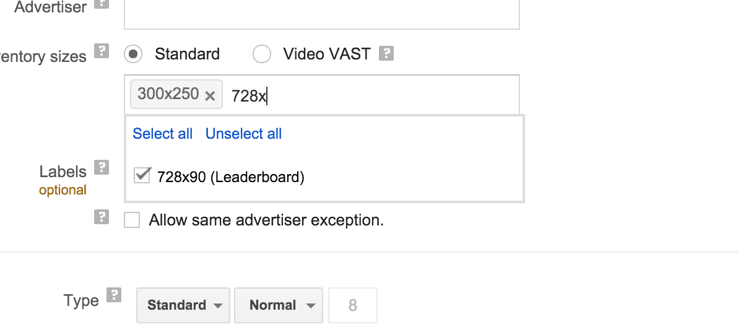Choose the Video VAST radio button
This screenshot has height=332, width=738.
[262, 55]
